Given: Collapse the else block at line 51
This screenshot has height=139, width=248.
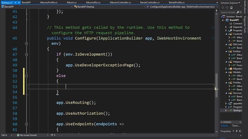Looking at the screenshot, I should [26, 76].
